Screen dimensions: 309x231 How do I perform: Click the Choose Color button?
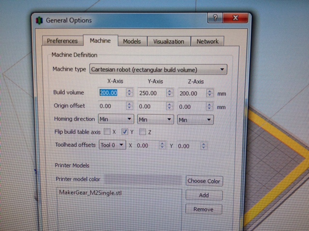point(204,181)
